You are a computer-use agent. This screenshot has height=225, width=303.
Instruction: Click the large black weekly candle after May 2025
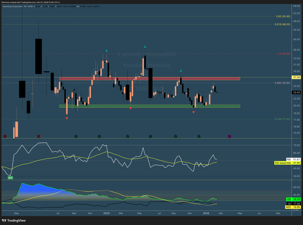(150, 83)
